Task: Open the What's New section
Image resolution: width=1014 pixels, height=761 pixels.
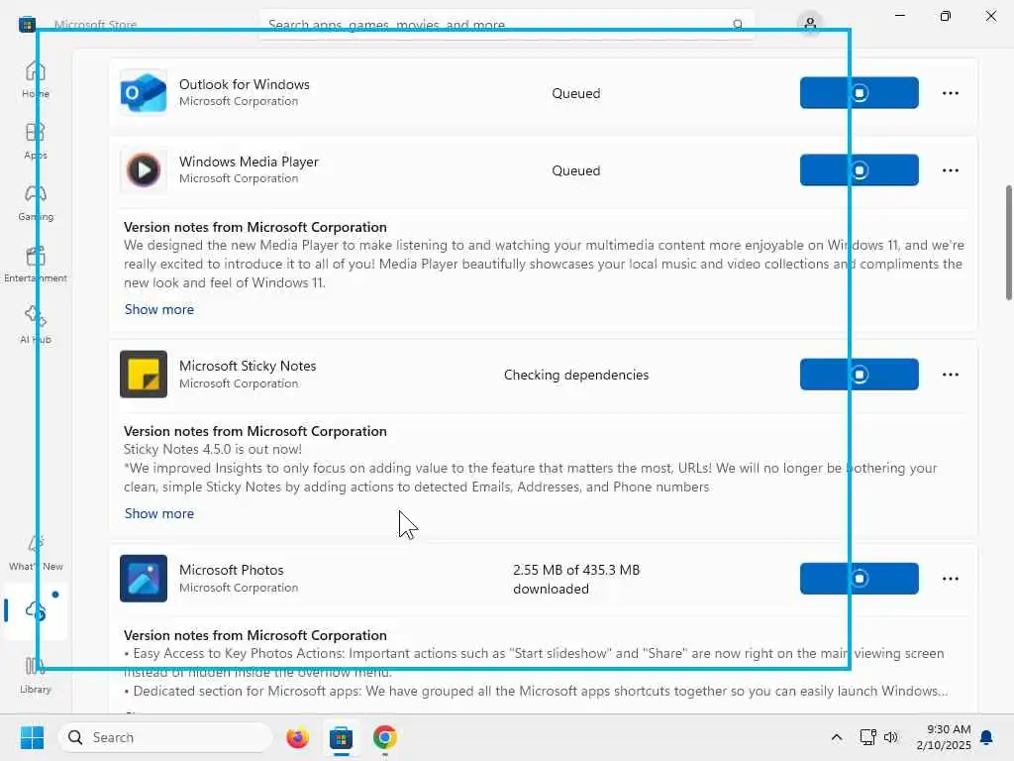Action: coord(36,553)
